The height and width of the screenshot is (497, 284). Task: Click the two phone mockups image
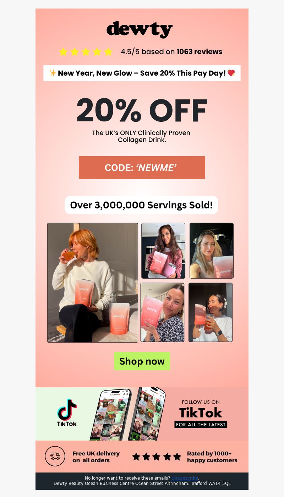click(x=128, y=414)
